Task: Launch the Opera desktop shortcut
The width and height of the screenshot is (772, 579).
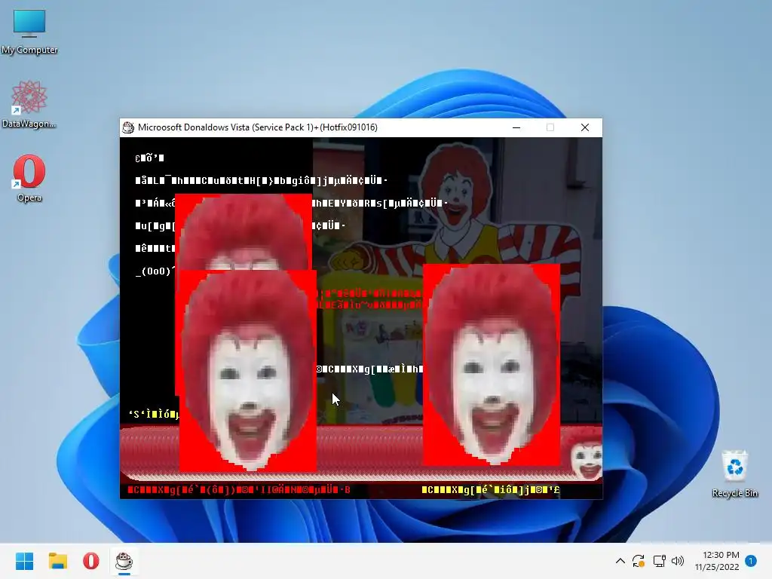Action: 29,178
